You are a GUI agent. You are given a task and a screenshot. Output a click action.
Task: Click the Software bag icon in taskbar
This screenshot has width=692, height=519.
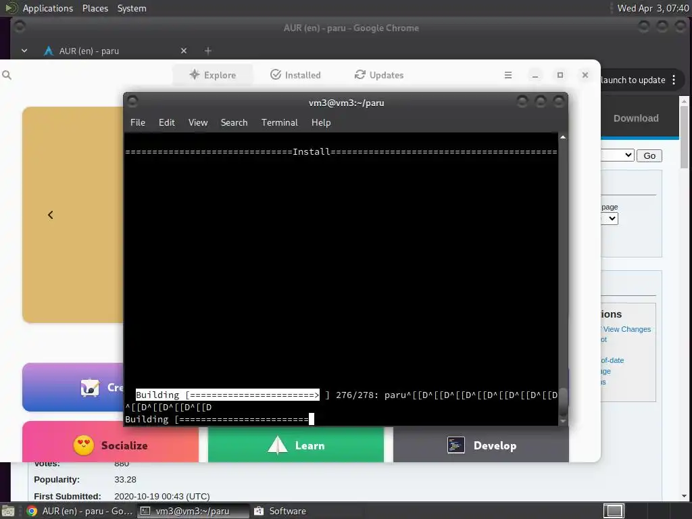point(259,511)
